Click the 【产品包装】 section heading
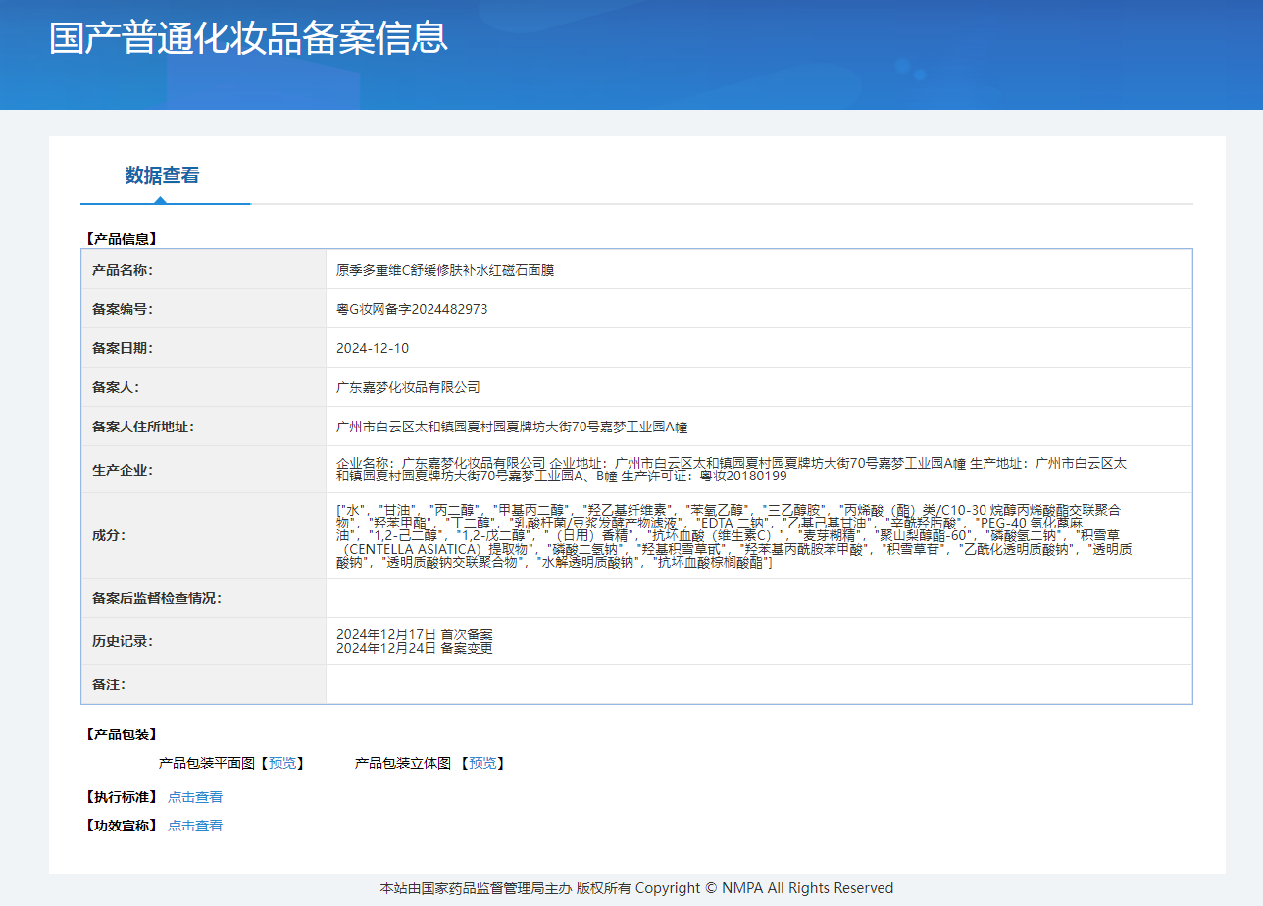The height and width of the screenshot is (906, 1263). 121,734
